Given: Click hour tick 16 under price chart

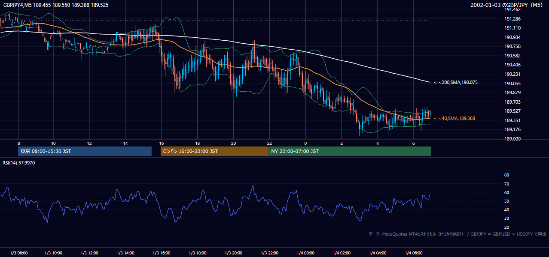Looking at the screenshot, I should (x=162, y=143).
